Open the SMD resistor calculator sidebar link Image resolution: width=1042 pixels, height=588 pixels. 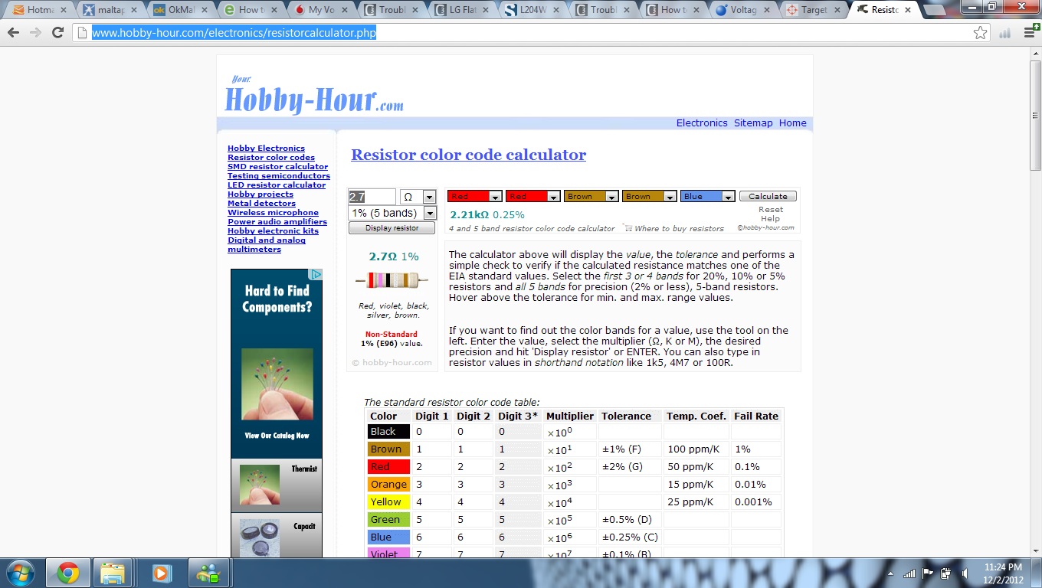point(277,167)
